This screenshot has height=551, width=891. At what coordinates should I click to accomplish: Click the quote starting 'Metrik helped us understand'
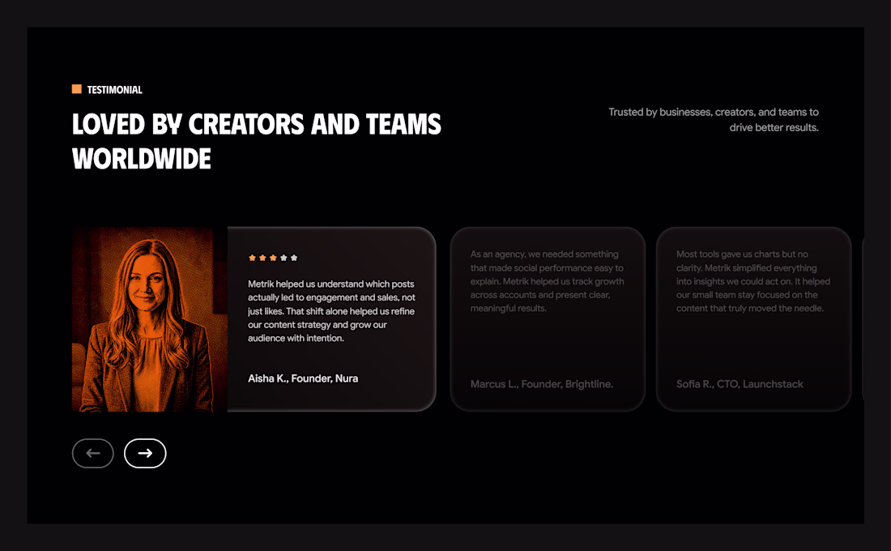click(331, 311)
